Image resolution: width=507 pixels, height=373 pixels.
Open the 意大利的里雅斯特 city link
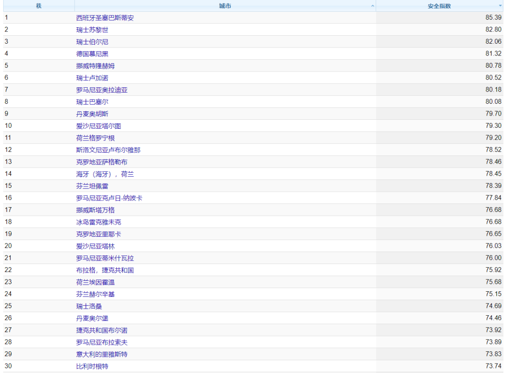pos(102,354)
